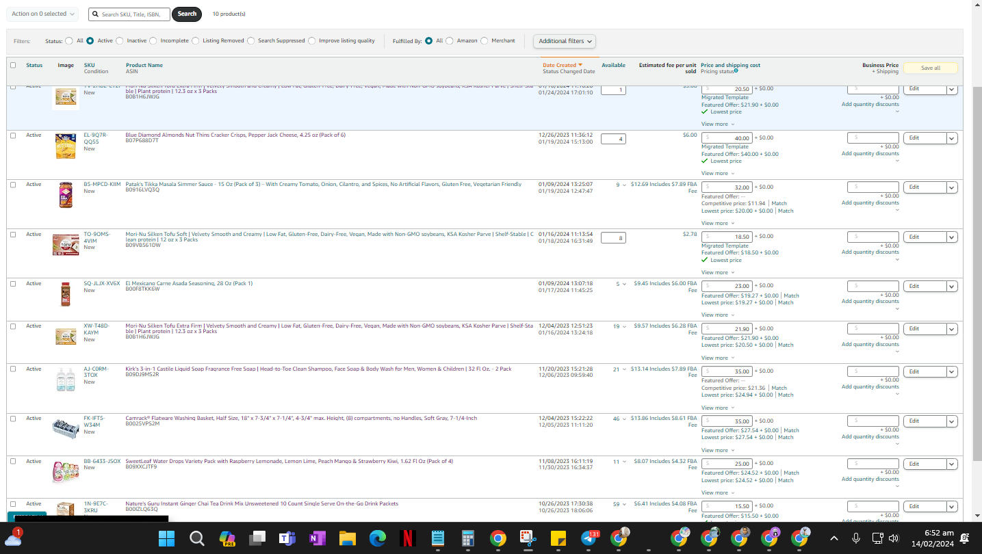The image size is (982, 554).
Task: Click the vertical page scrollbar
Action: (x=977, y=274)
